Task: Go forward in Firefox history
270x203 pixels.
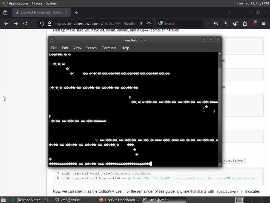Action: pos(16,24)
